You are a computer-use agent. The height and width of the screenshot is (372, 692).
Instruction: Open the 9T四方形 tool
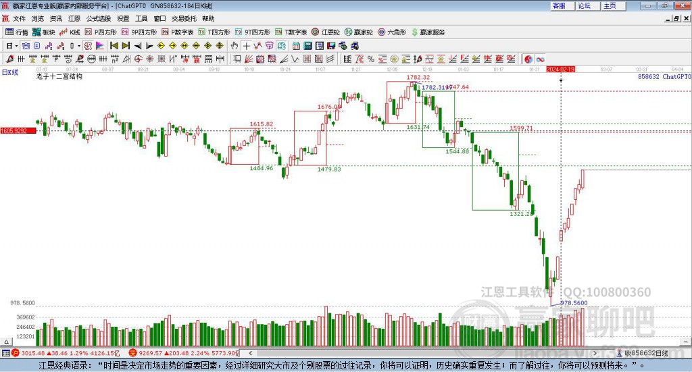(253, 32)
